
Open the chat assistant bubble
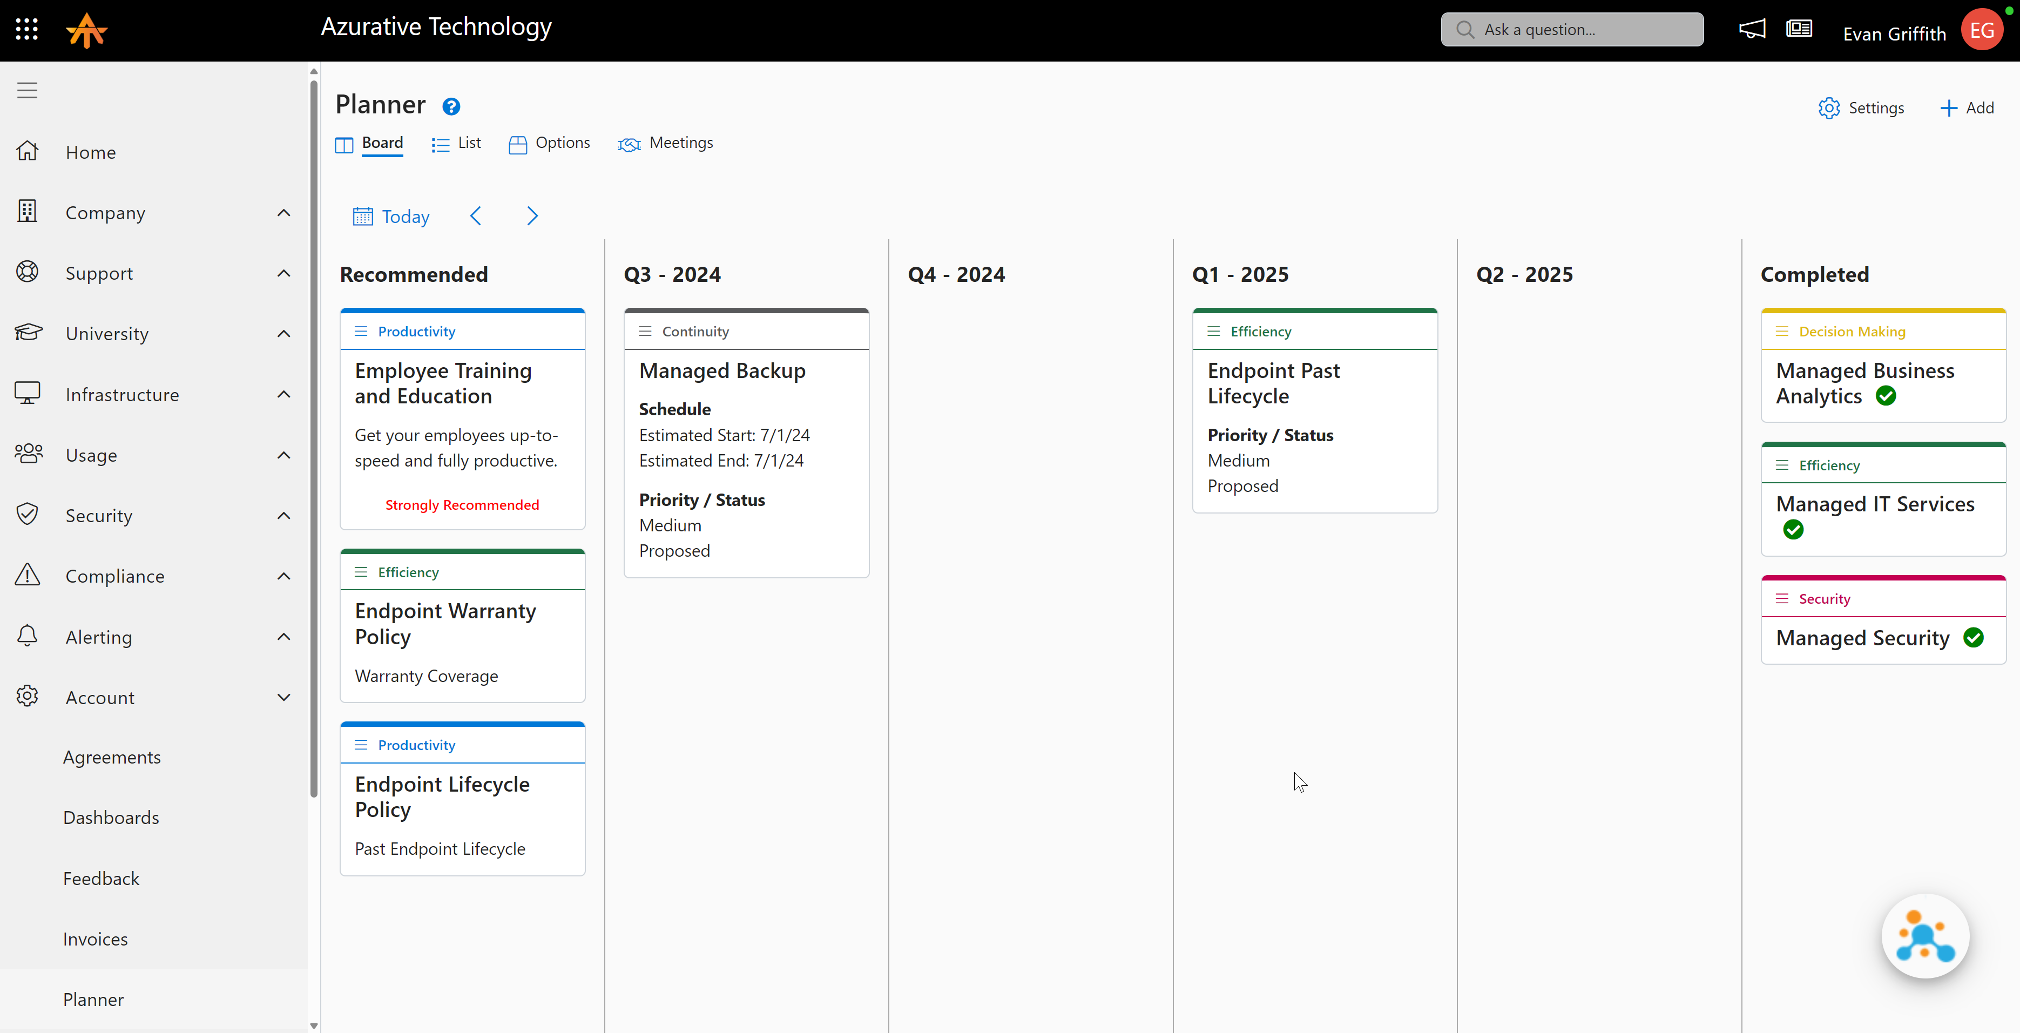pos(1925,936)
